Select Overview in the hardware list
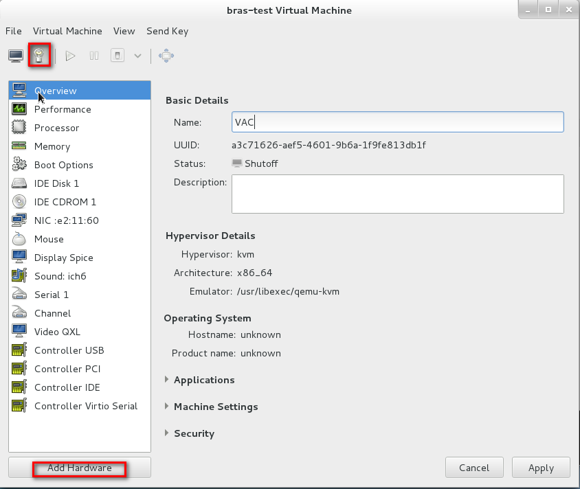 click(80, 91)
